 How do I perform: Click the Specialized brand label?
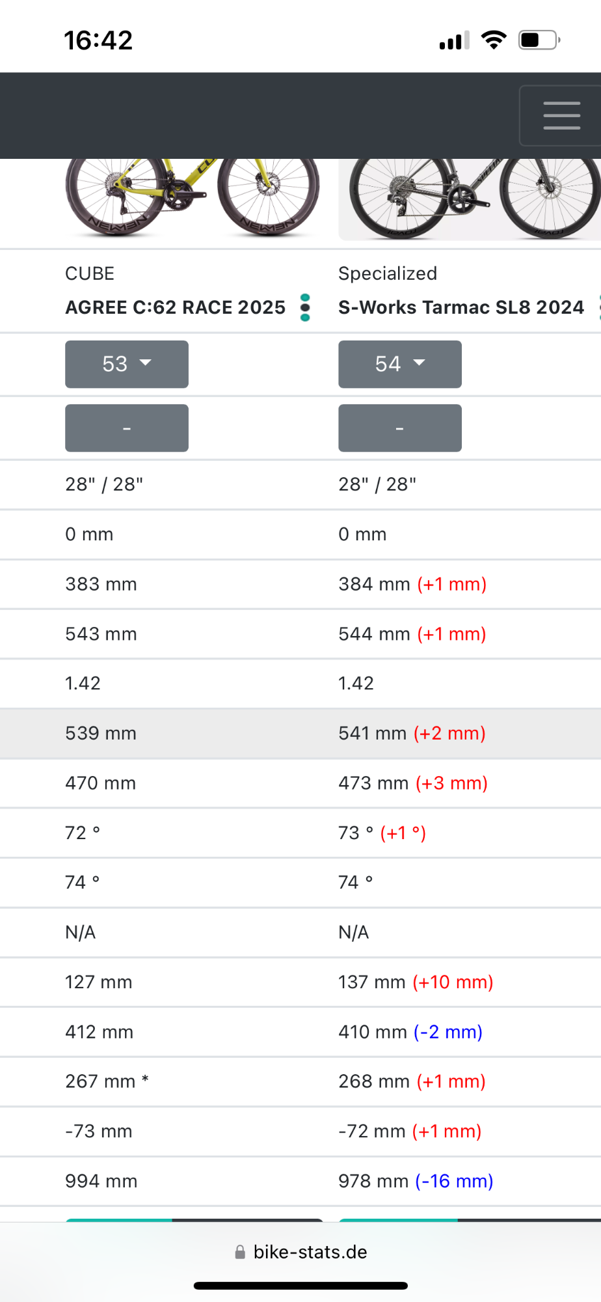tap(388, 273)
